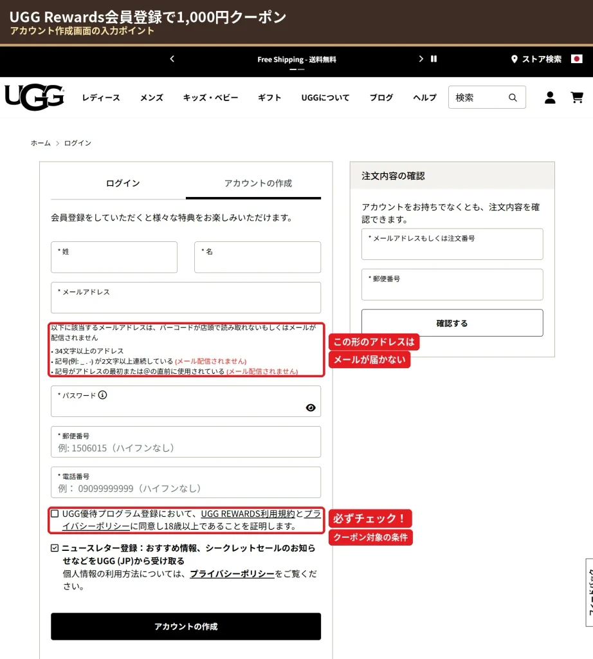
Task: Click the 名 first name field
Action: tap(257, 257)
